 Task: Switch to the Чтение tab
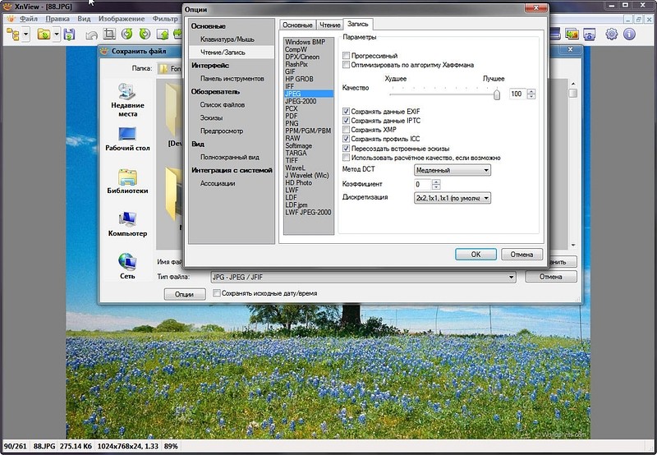pos(328,25)
